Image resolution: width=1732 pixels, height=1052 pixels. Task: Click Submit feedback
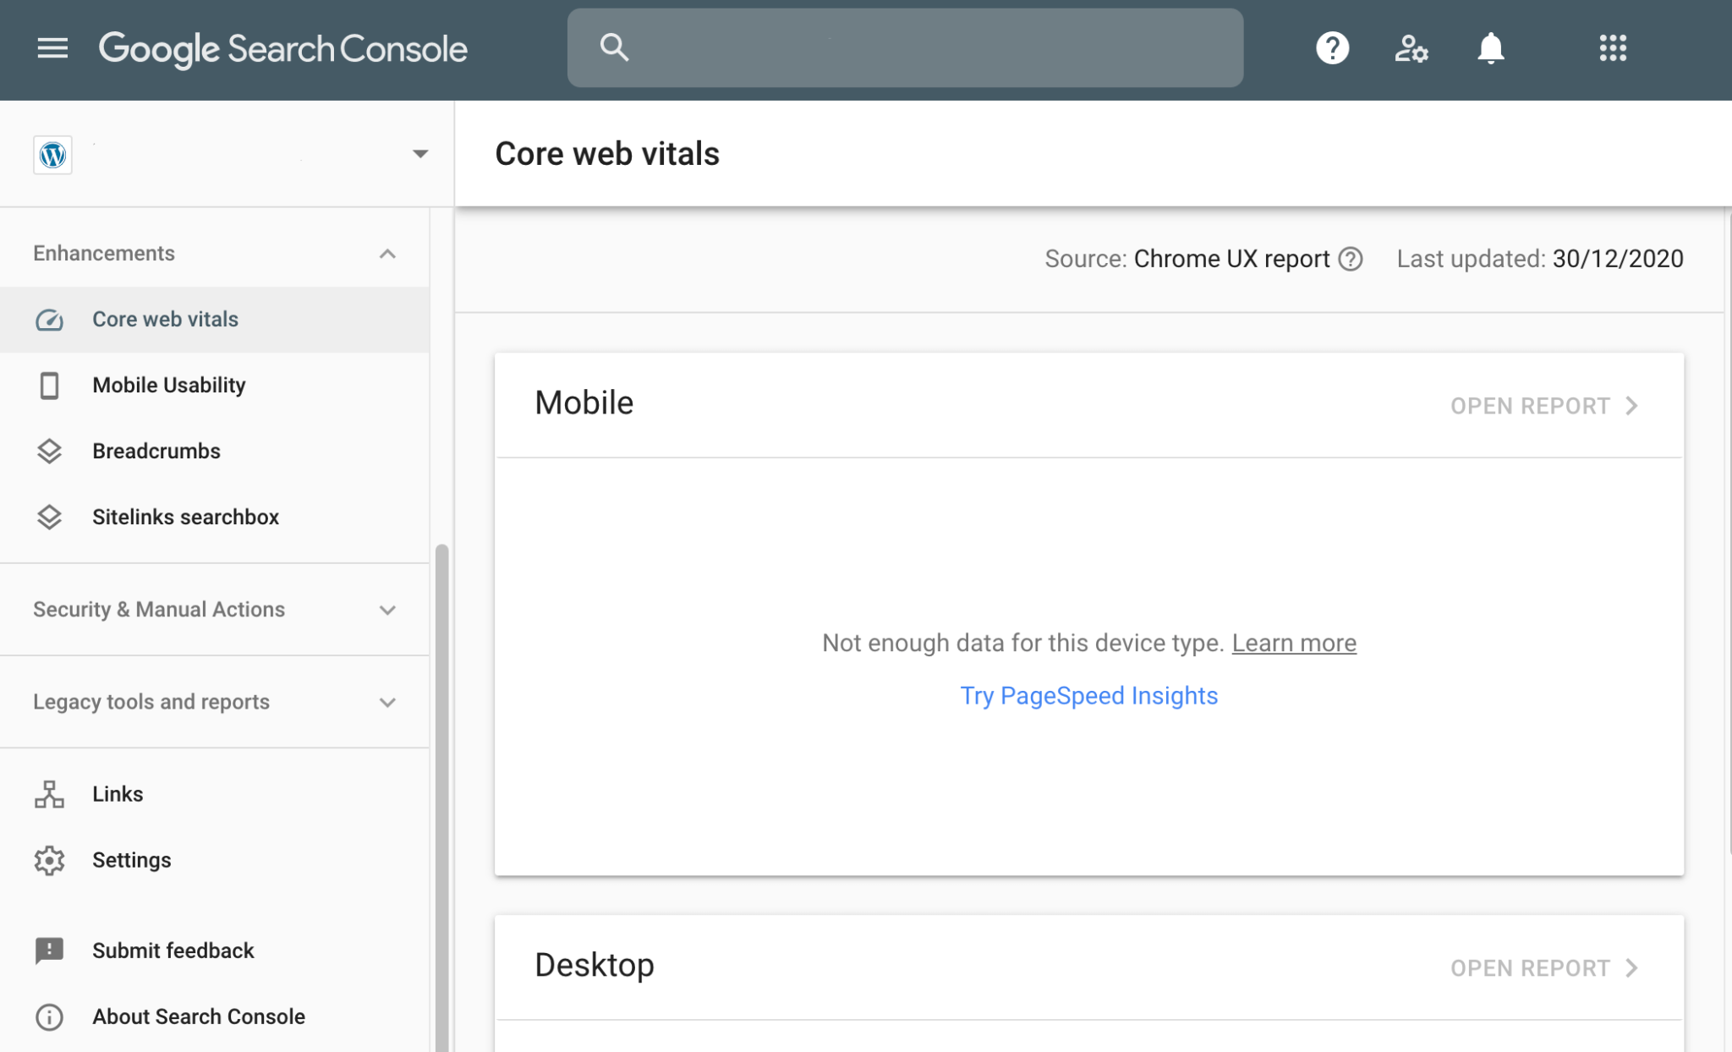coord(215,951)
